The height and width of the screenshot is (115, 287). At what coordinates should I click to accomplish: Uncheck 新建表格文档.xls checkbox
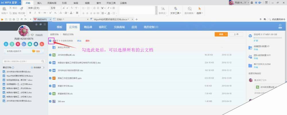pos(50,94)
